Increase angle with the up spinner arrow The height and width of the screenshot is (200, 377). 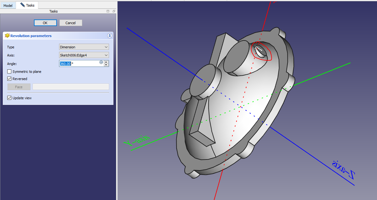pyautogui.click(x=106, y=62)
